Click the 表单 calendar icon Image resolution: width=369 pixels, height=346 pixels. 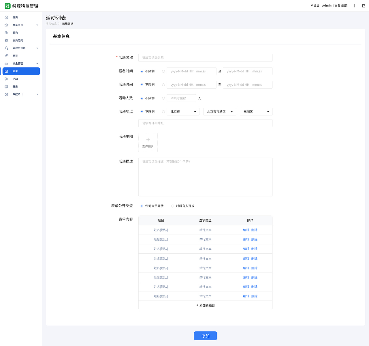pyautogui.click(x=6, y=71)
